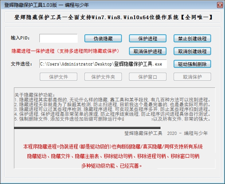Click the 取消保护进程 button

click(148, 51)
